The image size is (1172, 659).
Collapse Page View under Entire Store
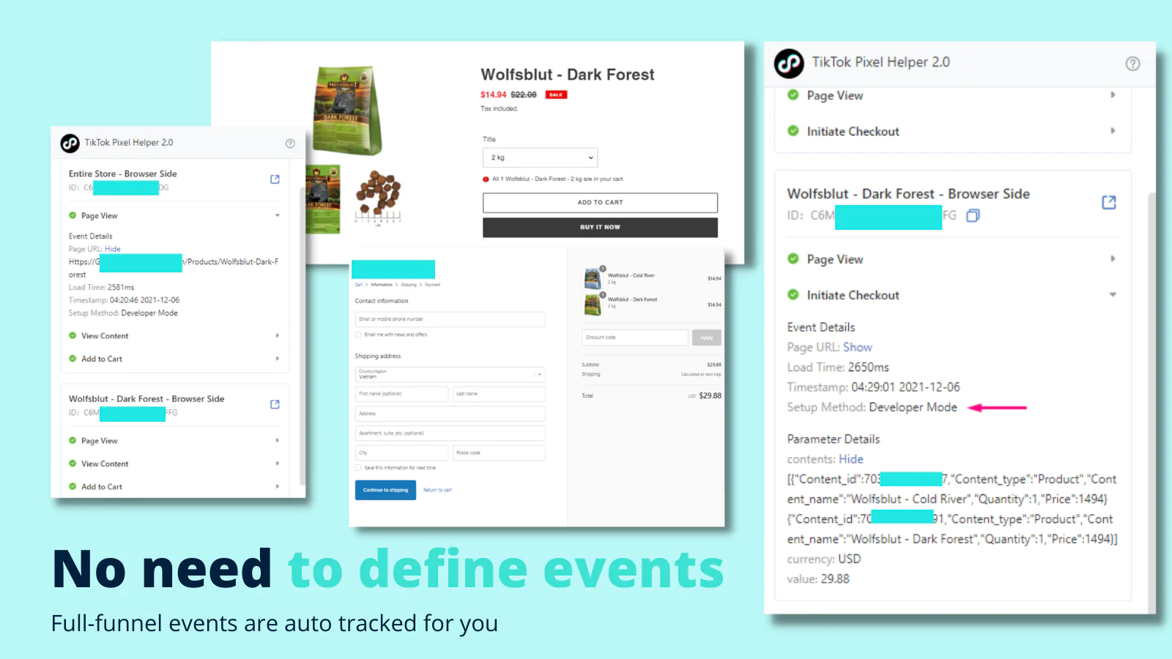click(278, 215)
